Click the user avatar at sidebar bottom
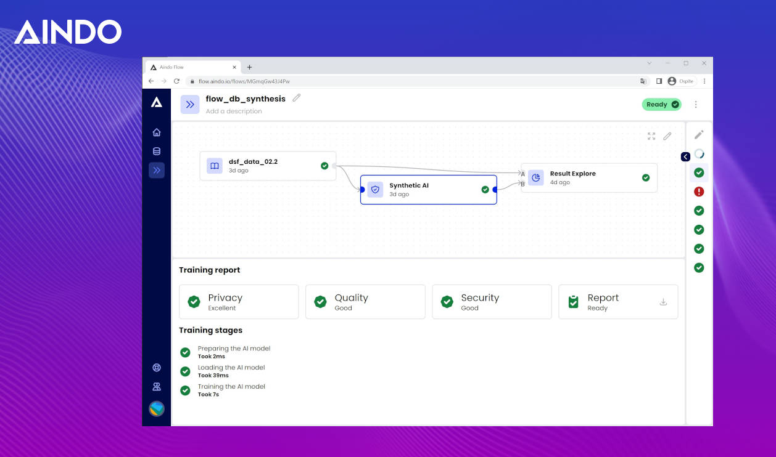 [157, 409]
